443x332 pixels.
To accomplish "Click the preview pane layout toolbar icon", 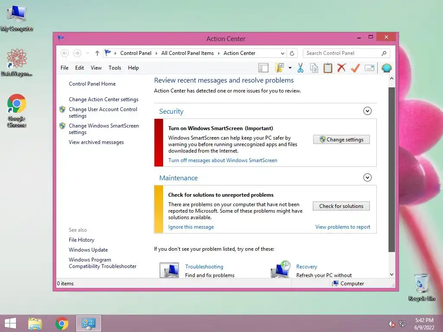I will 263,68.
